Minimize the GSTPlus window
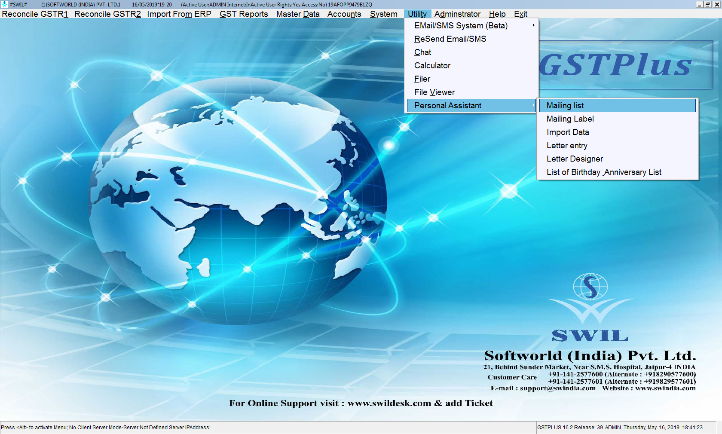Viewport: 722px width, 434px height. pyautogui.click(x=699, y=4)
